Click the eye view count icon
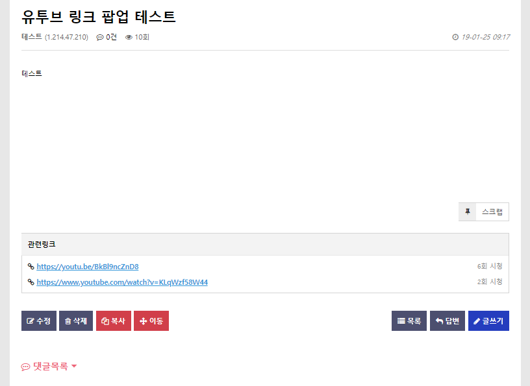This screenshot has height=386, width=530. 129,37
